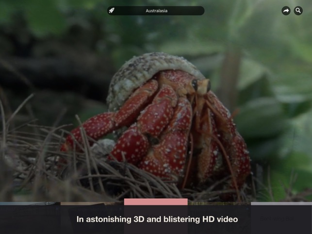Click 'HD video' text in the caption banner
This screenshot has width=312, height=234.
219,219
